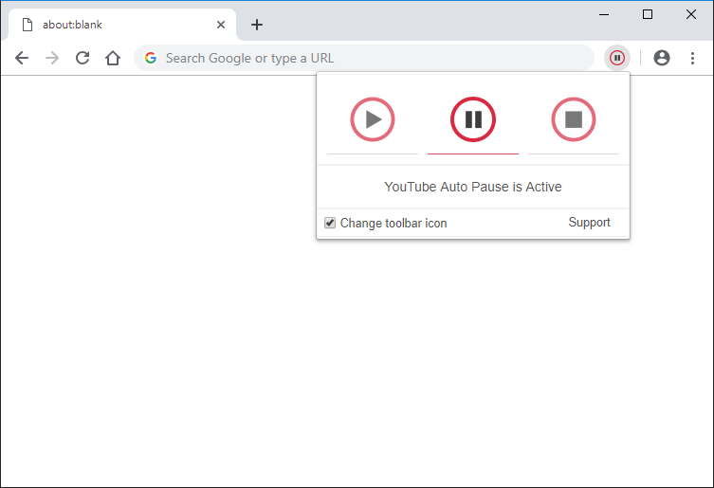Close the Chrome window
Viewport: 714px width, 488px height.
tap(691, 14)
